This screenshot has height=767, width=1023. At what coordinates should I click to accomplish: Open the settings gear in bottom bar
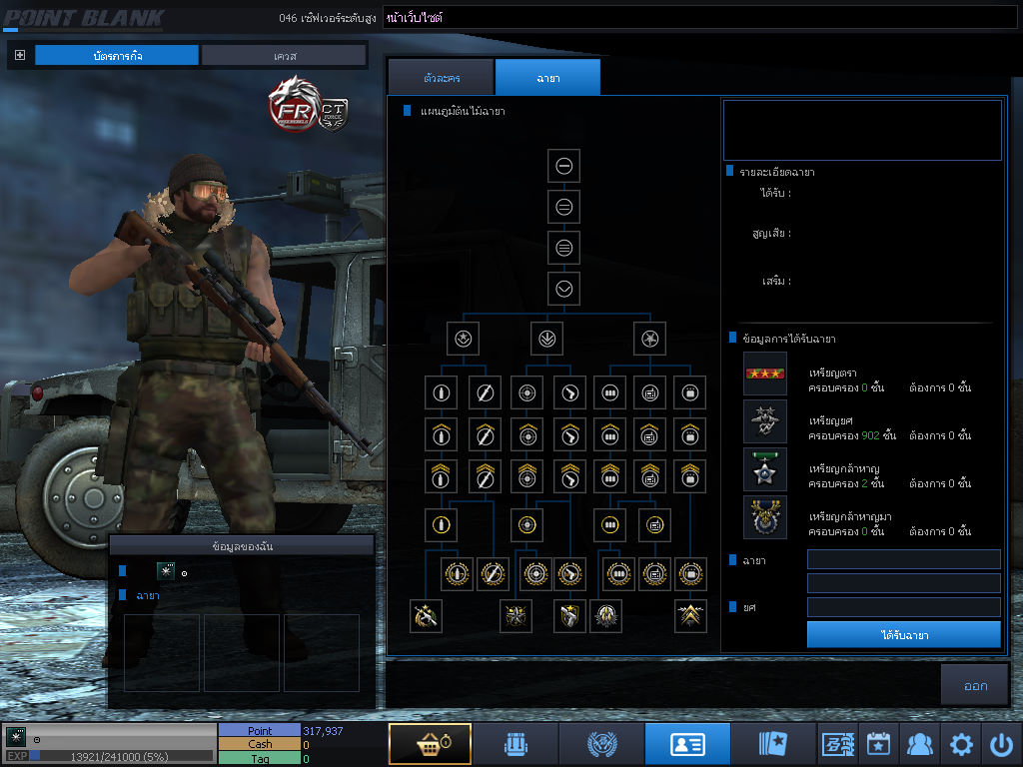click(x=961, y=743)
